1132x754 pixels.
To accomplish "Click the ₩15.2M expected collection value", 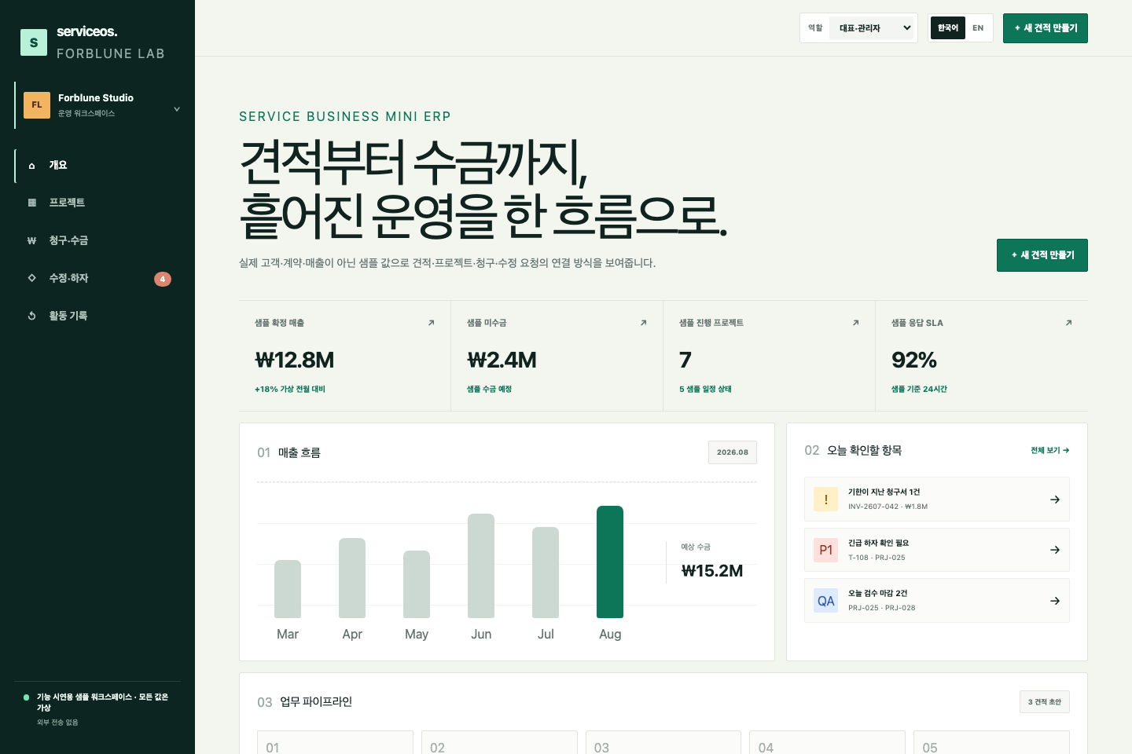I will (712, 571).
